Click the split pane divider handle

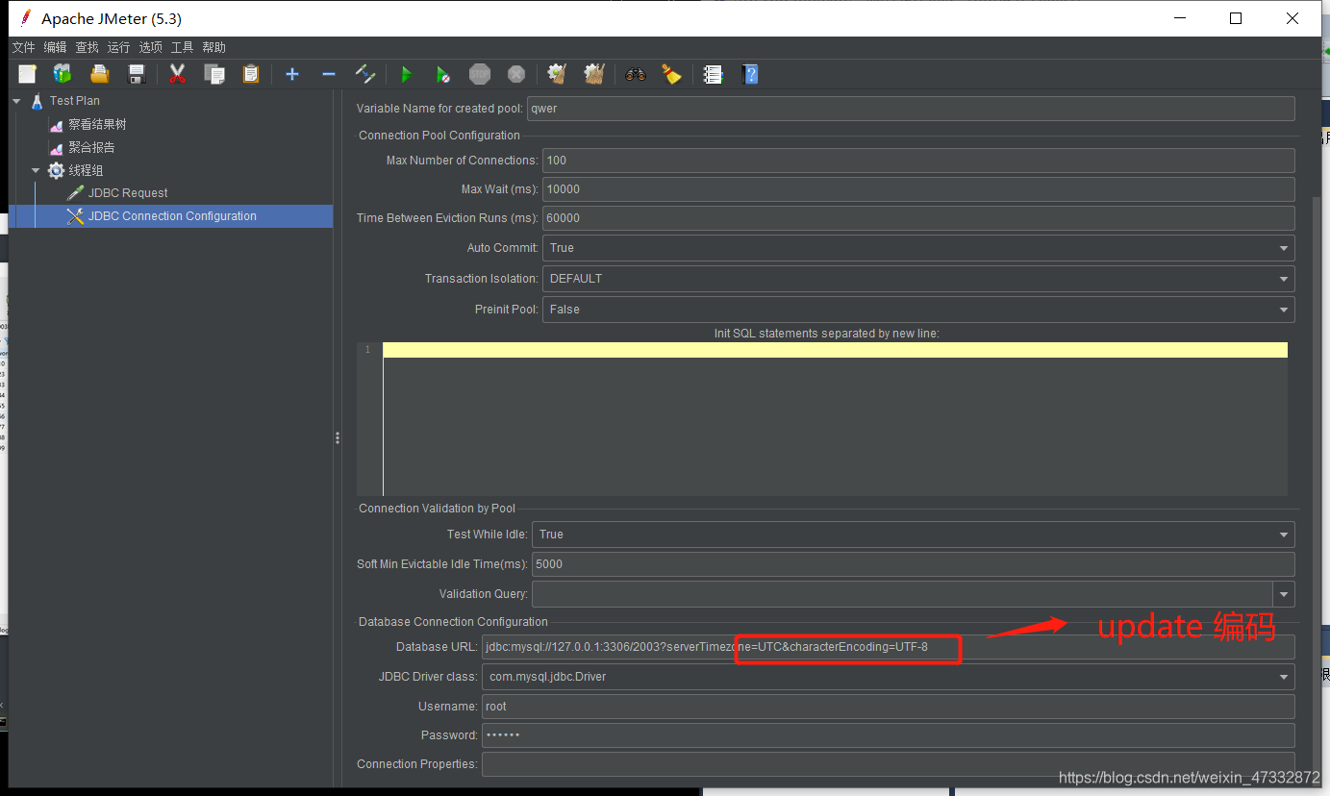(x=338, y=438)
